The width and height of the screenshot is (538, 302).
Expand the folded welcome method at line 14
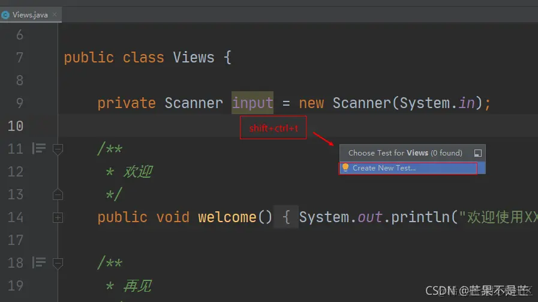(x=58, y=217)
